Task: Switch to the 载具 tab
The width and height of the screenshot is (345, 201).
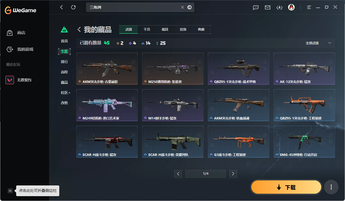Action: pos(165,30)
